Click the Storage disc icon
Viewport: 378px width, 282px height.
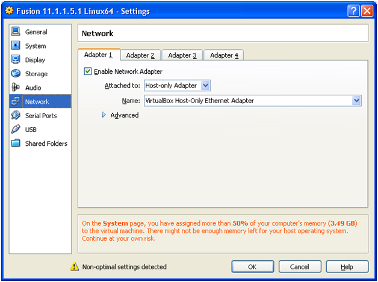[x=16, y=73]
